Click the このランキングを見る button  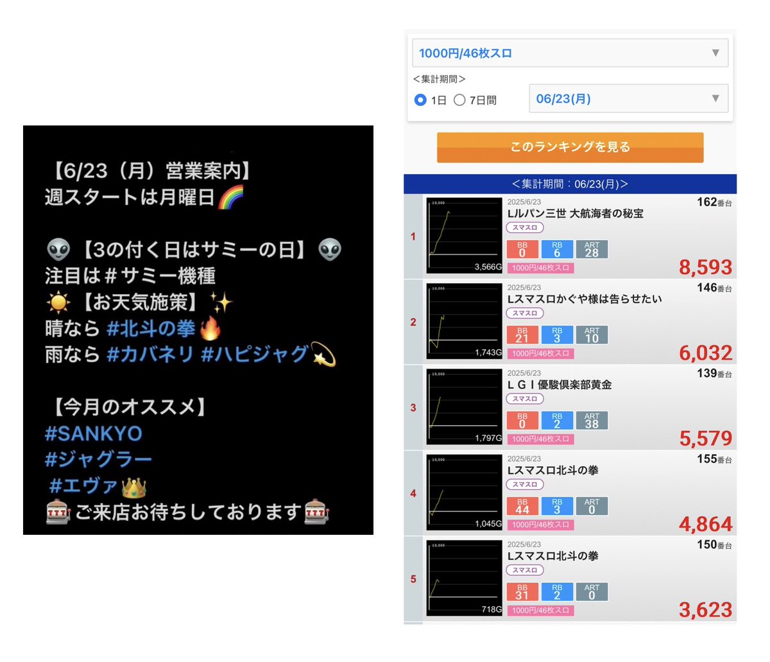coord(570,147)
